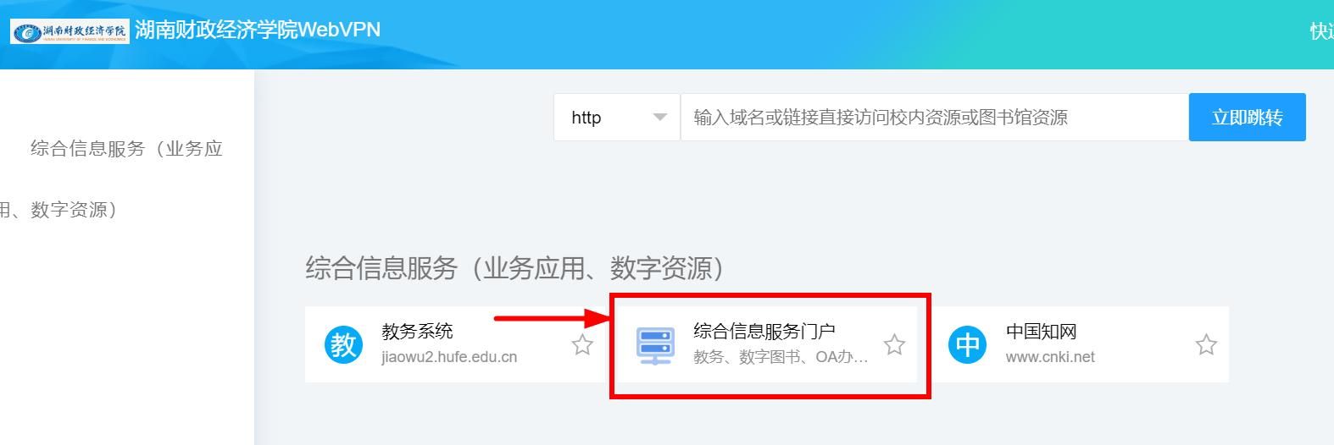Toggle the favorite star on 中国知网
This screenshot has width=1334, height=445.
[x=1206, y=345]
